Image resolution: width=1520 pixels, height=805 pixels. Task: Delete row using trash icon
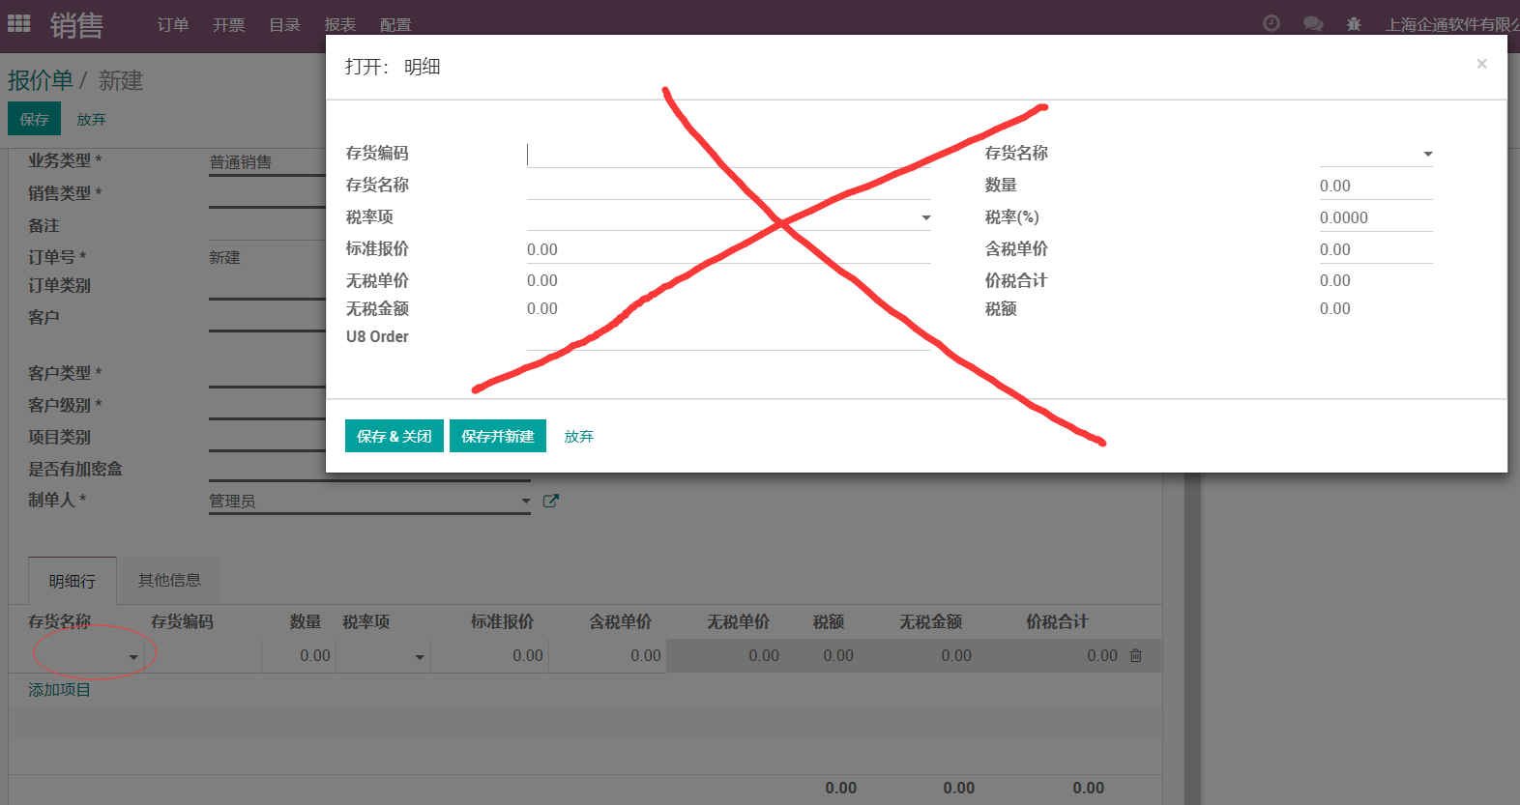pyautogui.click(x=1136, y=655)
